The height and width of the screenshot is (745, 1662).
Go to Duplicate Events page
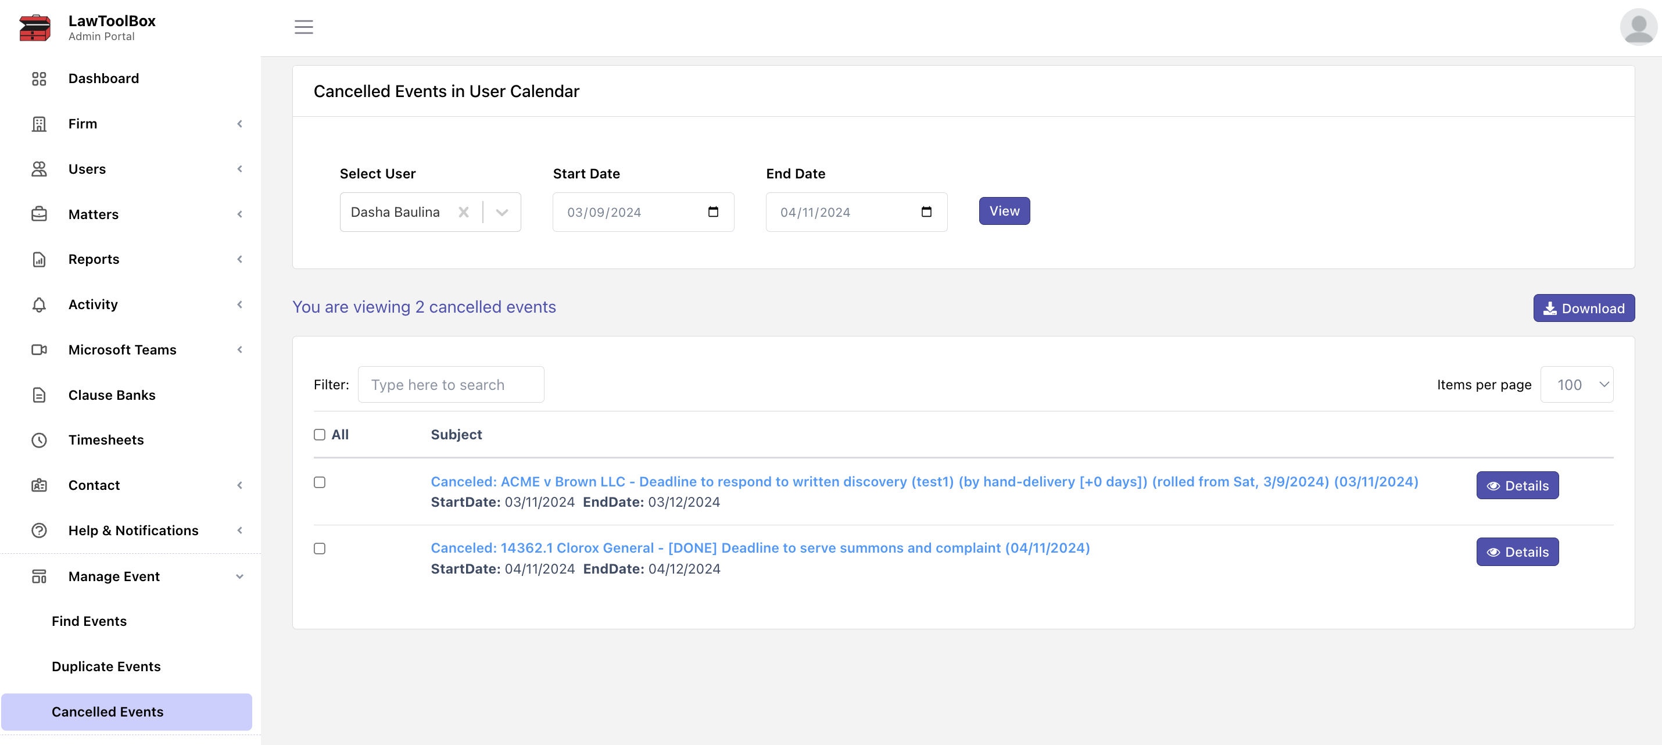pyautogui.click(x=106, y=667)
